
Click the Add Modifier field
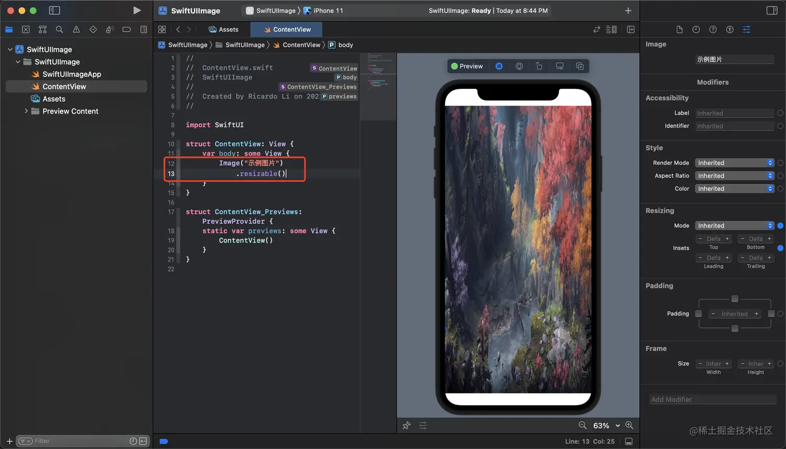coord(712,399)
